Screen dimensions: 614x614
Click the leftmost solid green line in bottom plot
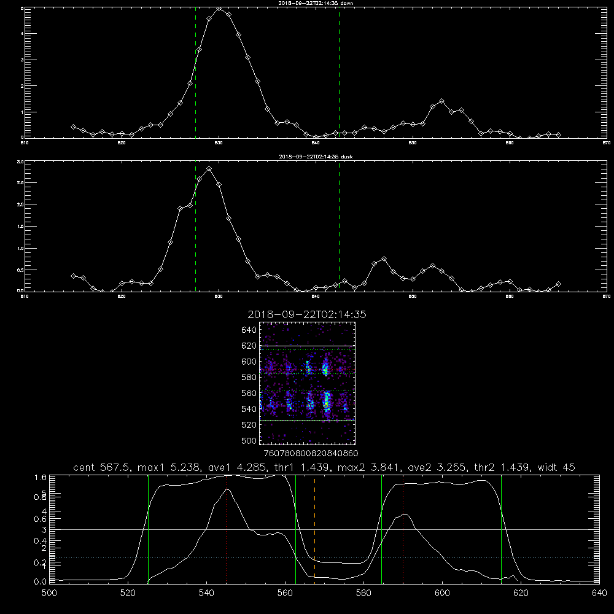(148, 529)
